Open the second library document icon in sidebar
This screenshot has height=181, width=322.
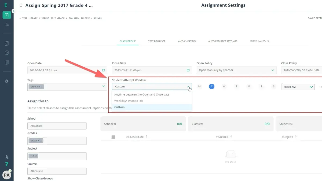[7, 53]
